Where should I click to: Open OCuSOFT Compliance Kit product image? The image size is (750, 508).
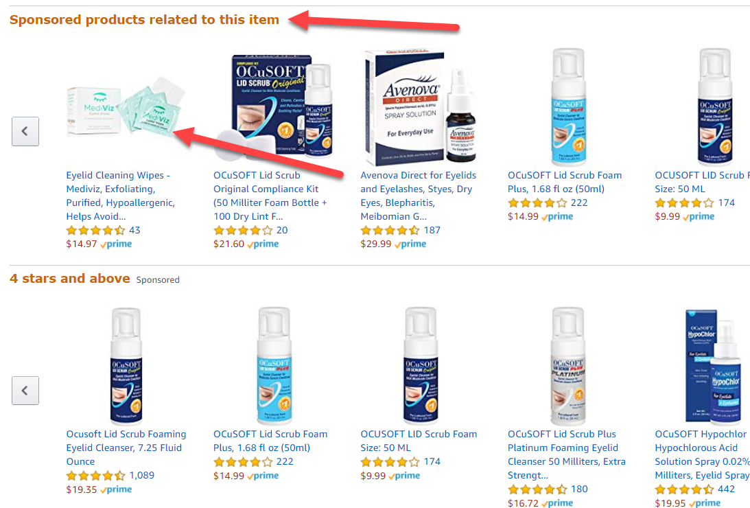click(x=273, y=107)
